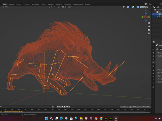
Task: Collapse the Collection tree row
Action: (155, 12)
